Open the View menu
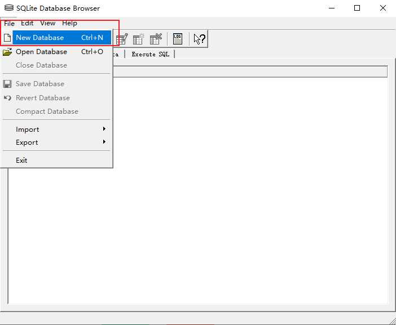 (x=48, y=23)
